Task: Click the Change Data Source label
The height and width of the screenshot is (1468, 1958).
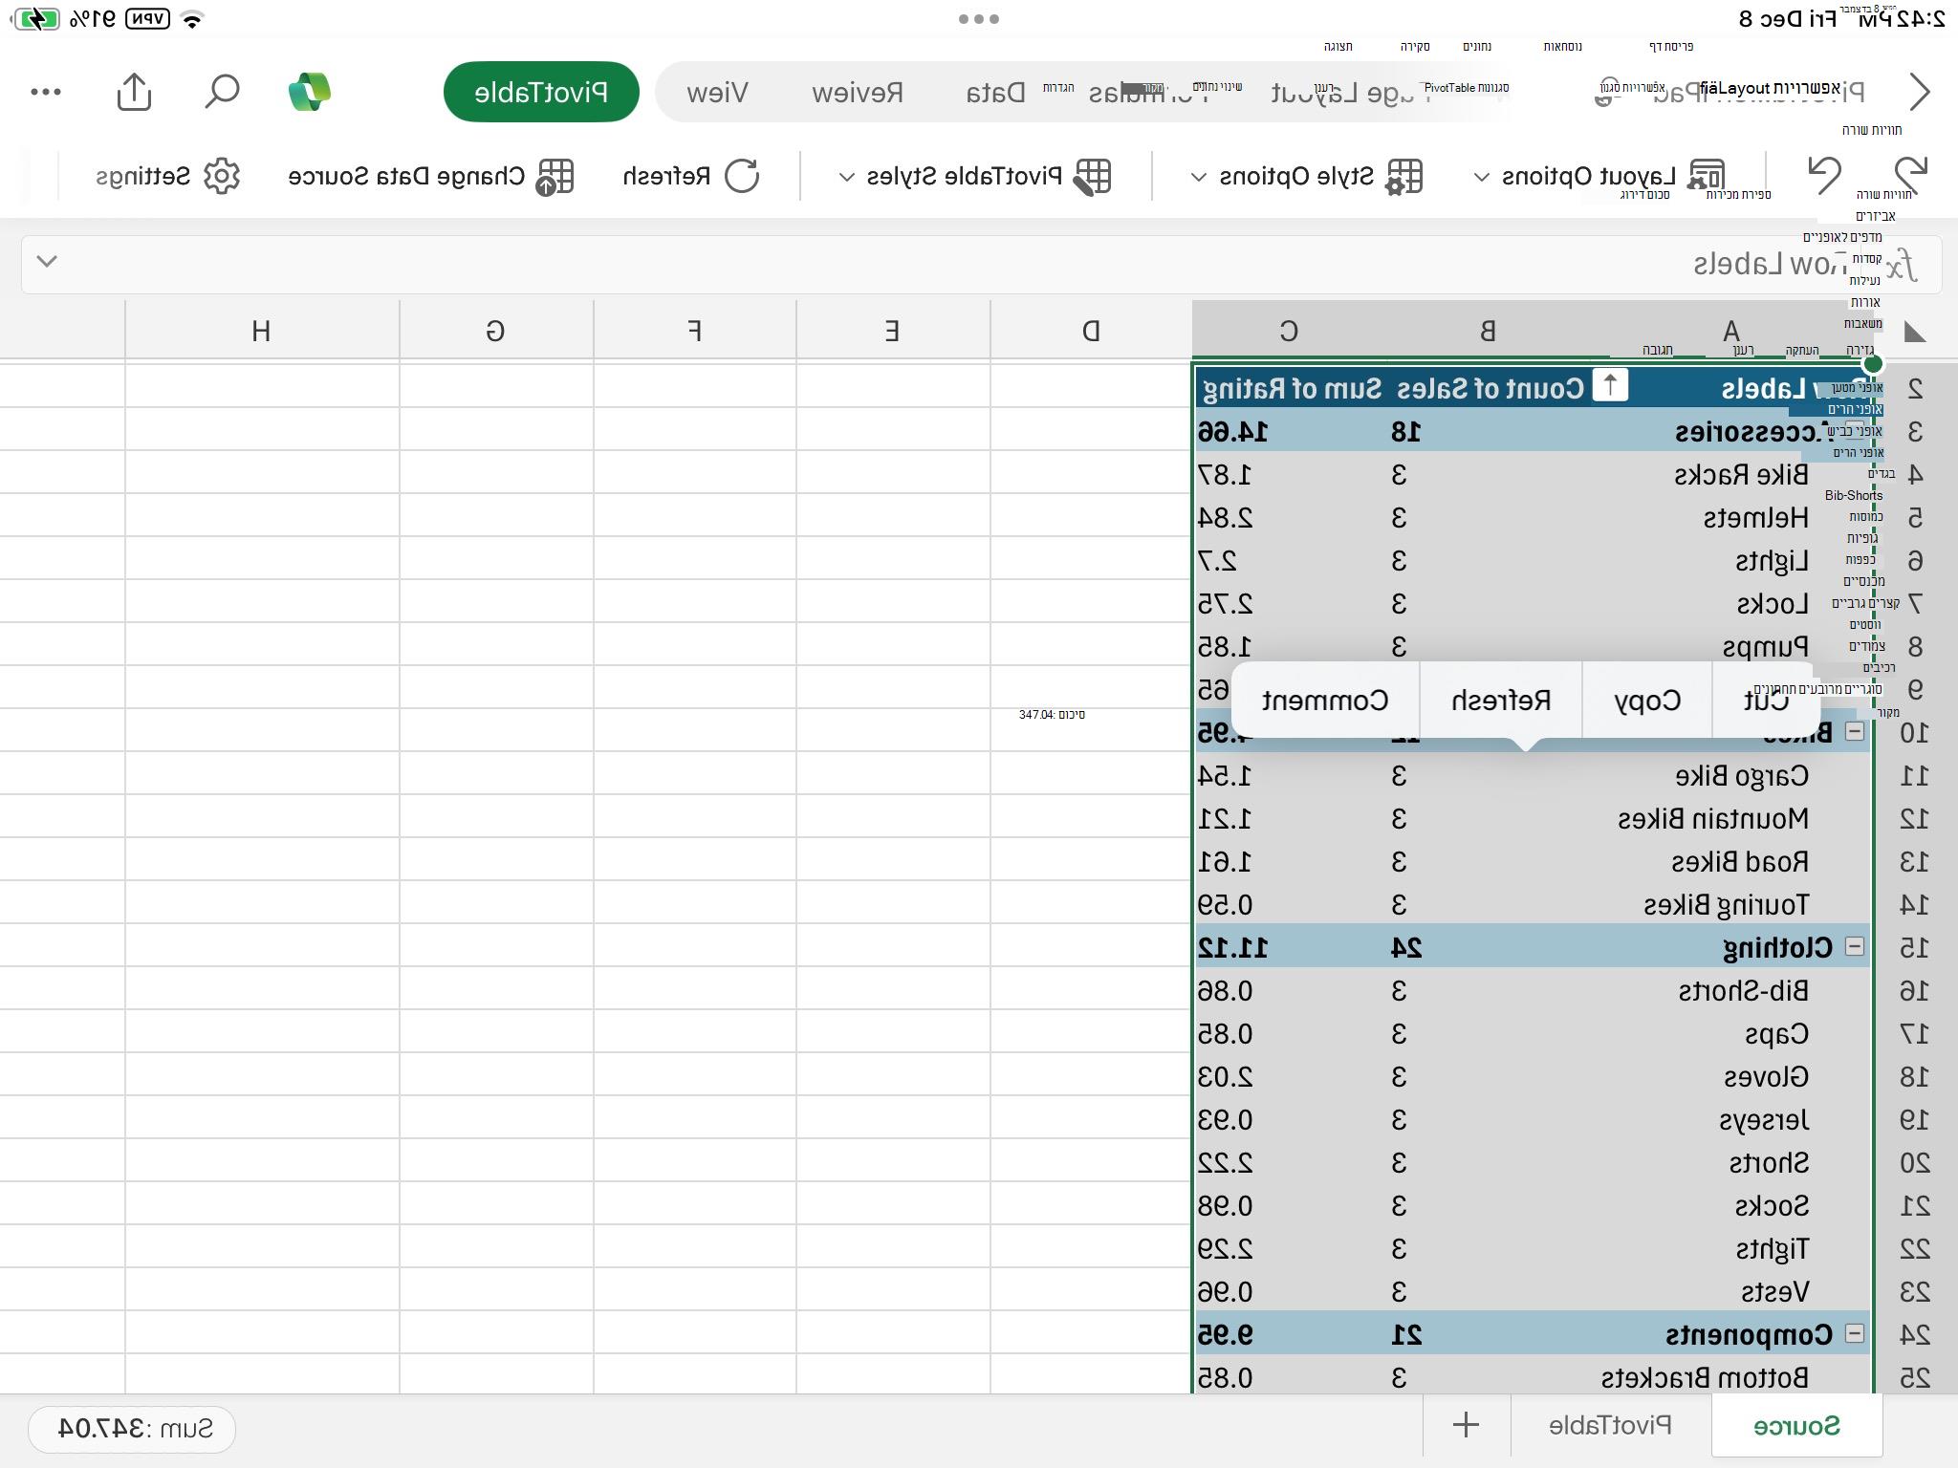Action: 406,176
